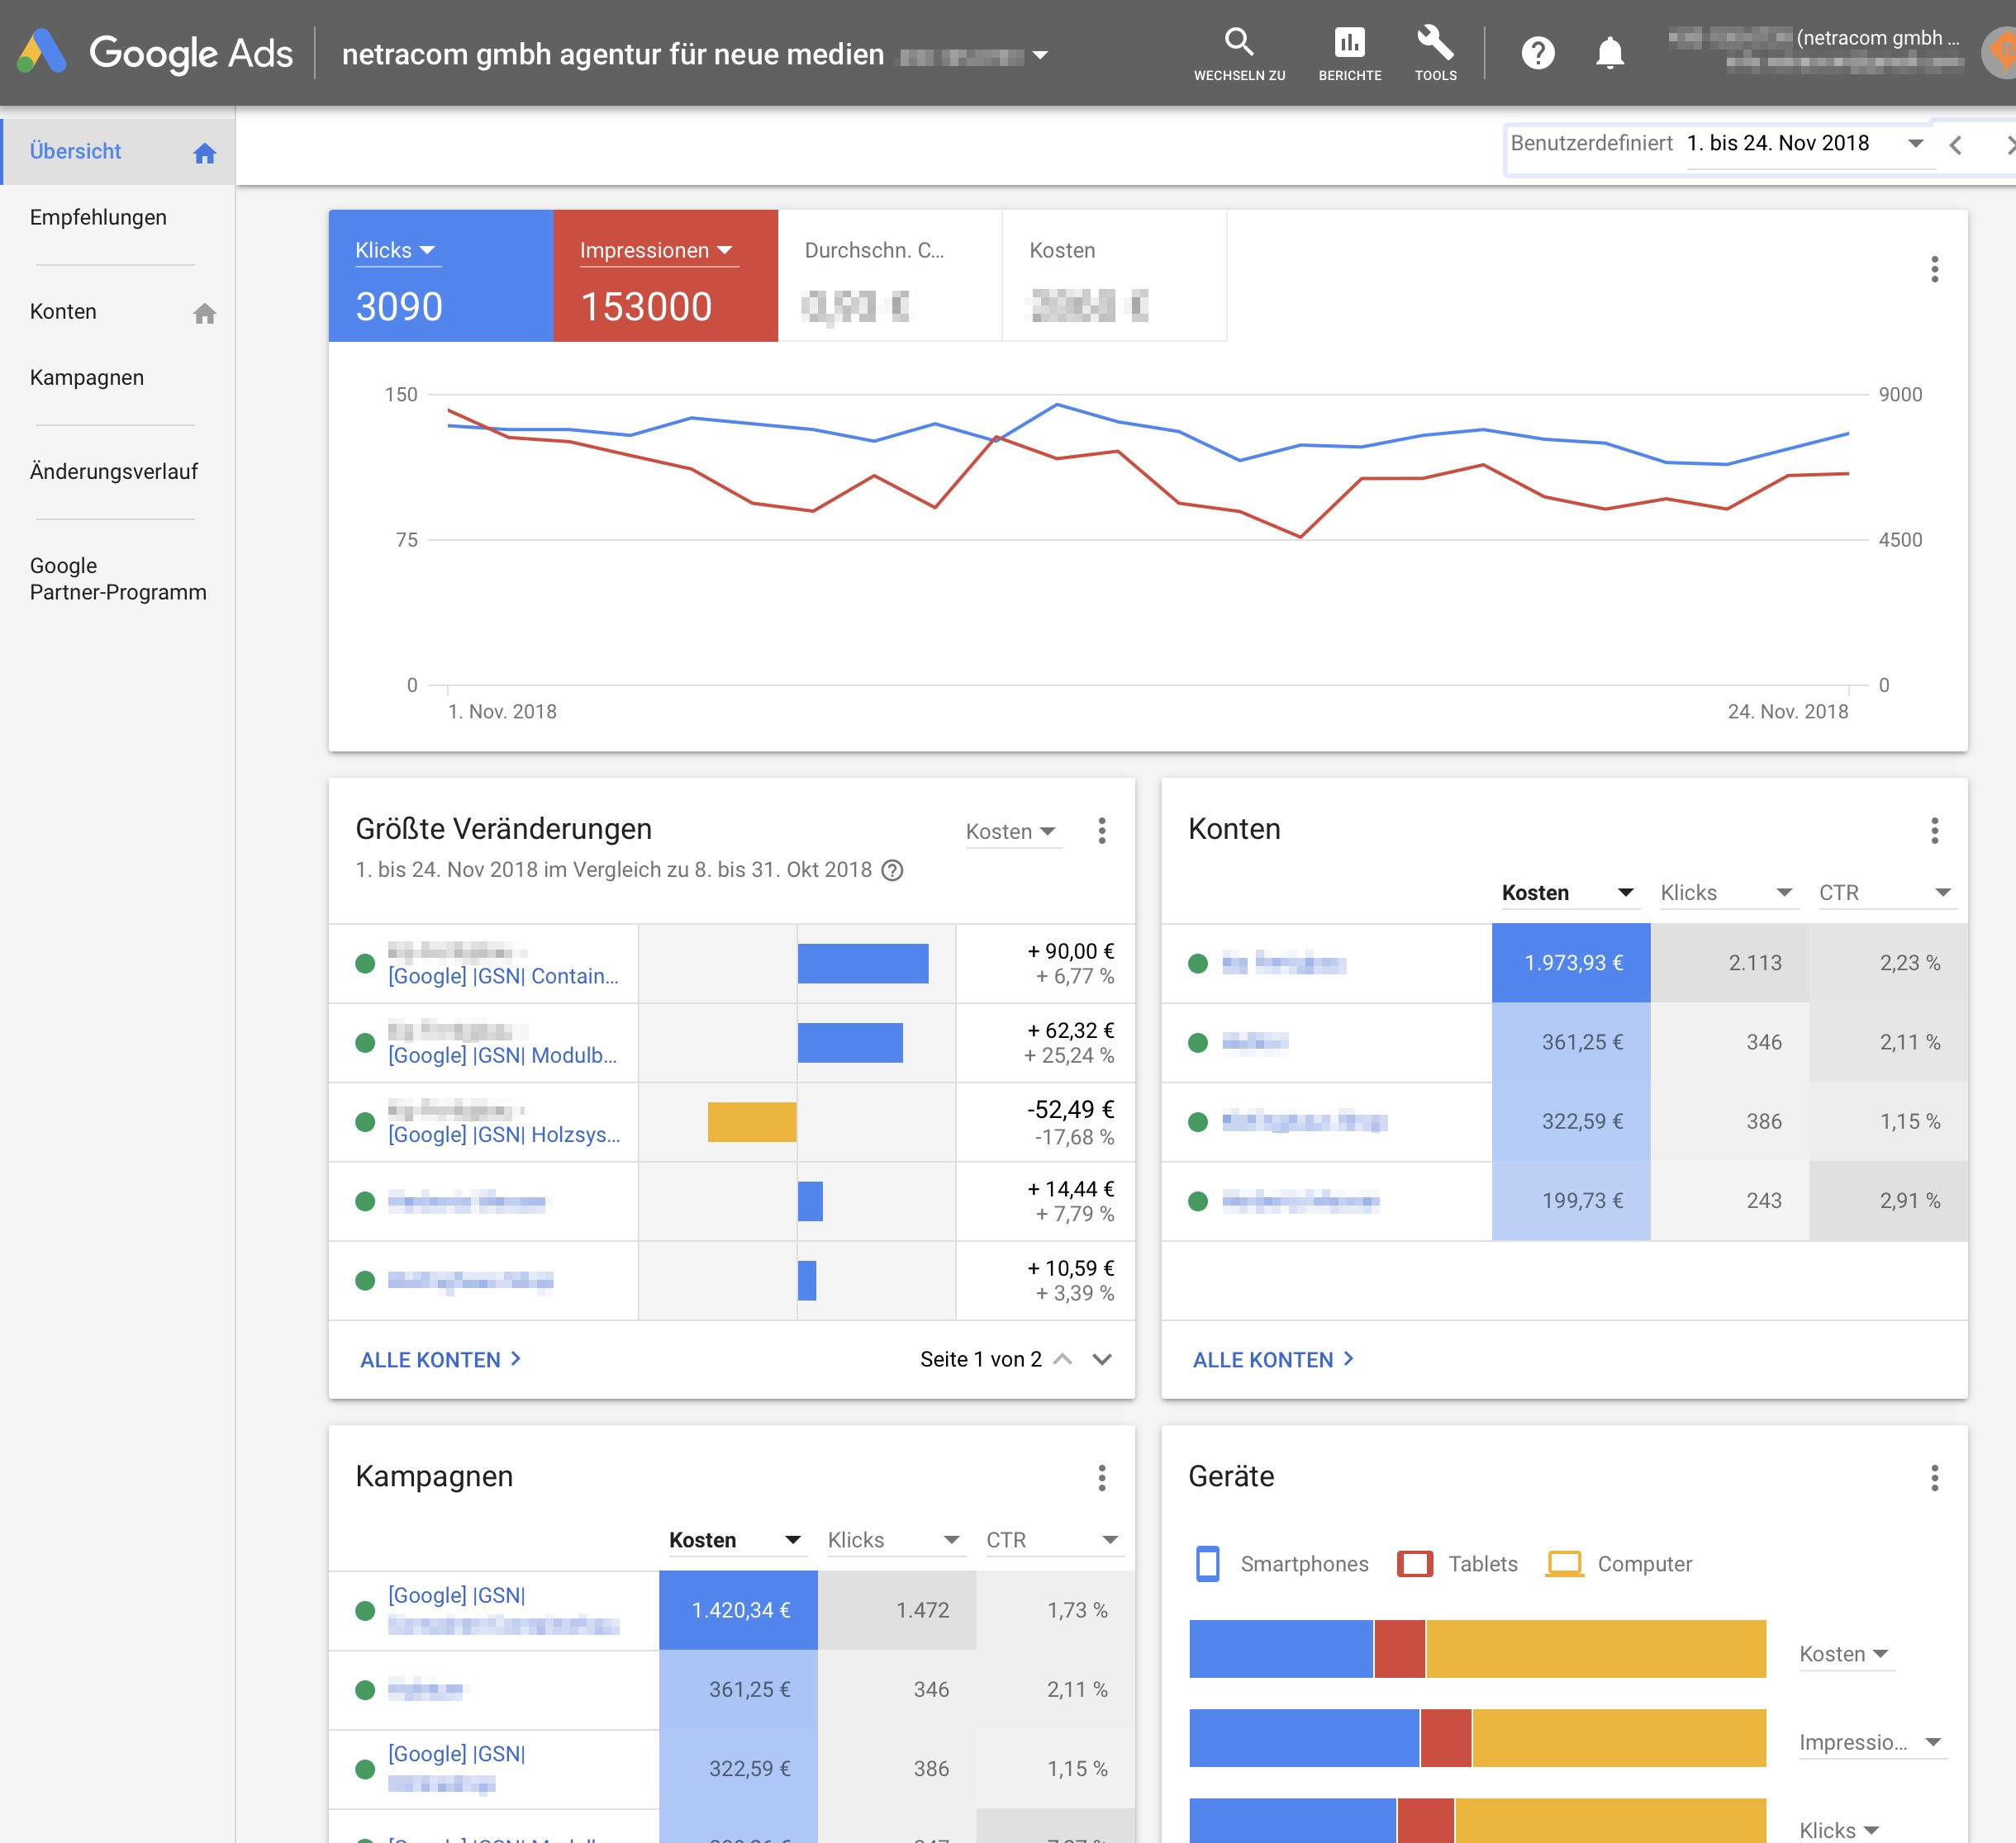2016x1843 pixels.
Task: Select Google Partner-Programm in sidebar
Action: click(118, 579)
